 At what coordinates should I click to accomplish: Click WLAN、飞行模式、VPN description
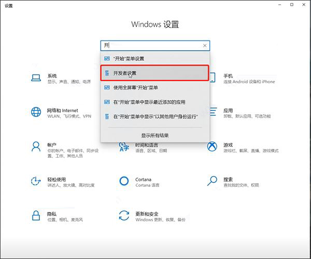coord(69,116)
